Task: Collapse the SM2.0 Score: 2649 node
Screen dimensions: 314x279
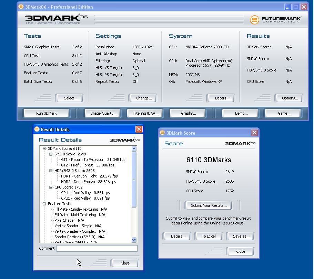Action: 51,154
